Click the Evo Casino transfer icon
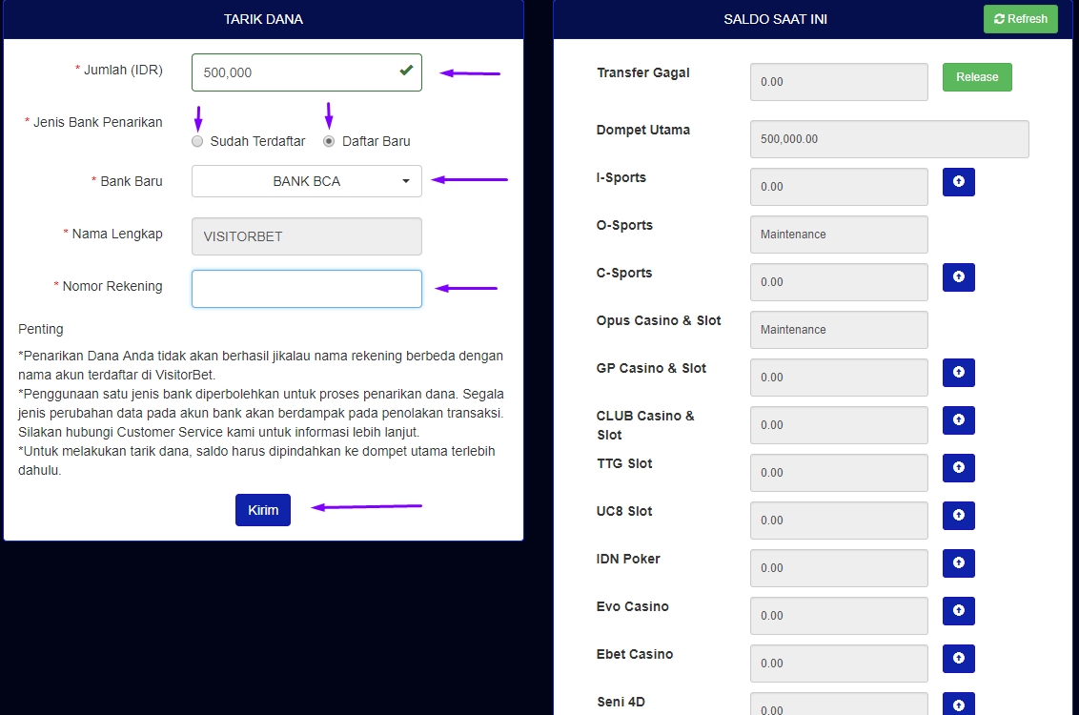This screenshot has width=1079, height=715. (x=959, y=610)
